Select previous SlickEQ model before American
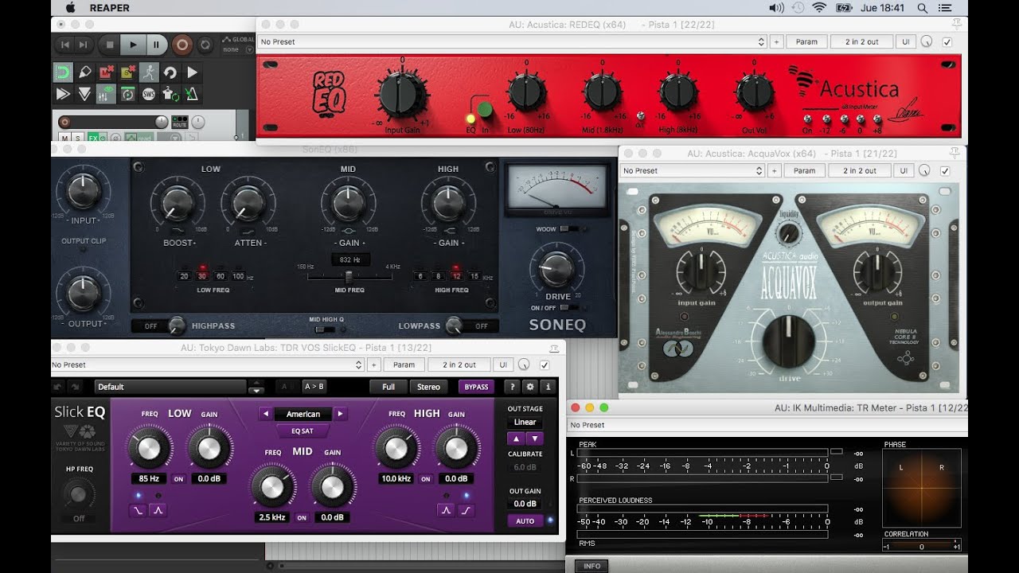This screenshot has height=573, width=1019. click(265, 414)
